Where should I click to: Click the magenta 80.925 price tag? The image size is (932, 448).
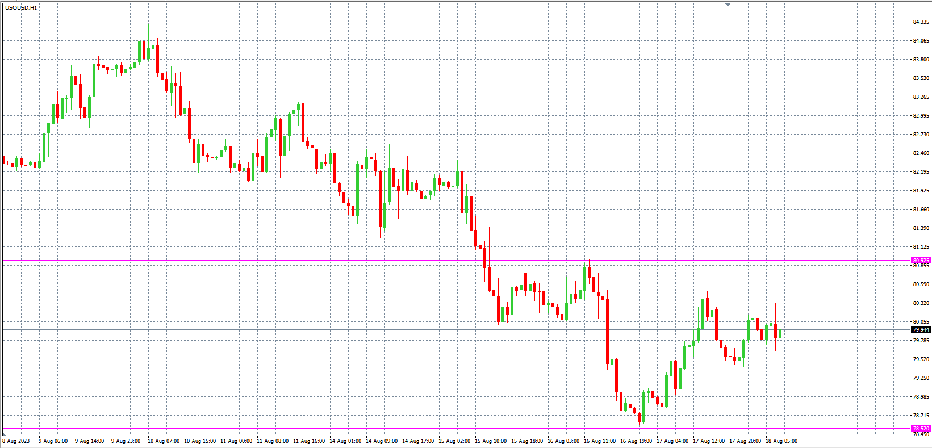pyautogui.click(x=921, y=261)
